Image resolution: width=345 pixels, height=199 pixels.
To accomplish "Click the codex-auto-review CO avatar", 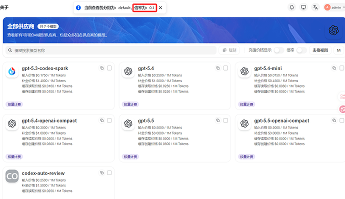I will [x=12, y=176].
